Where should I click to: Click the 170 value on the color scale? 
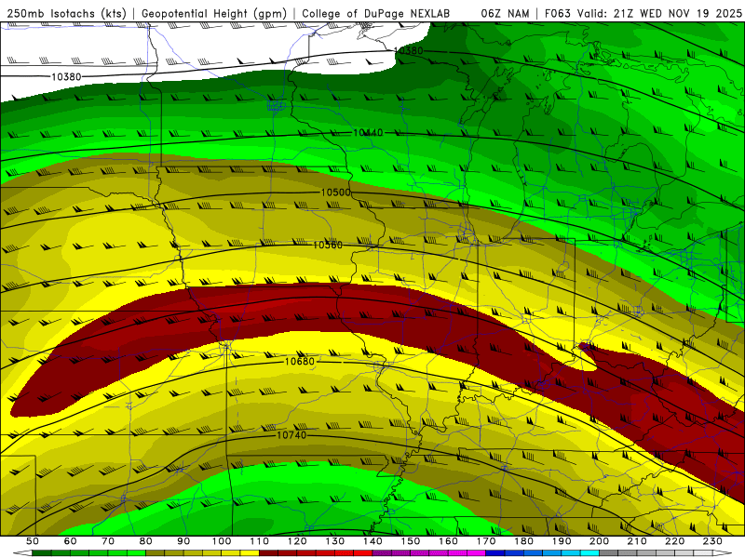[486, 541]
